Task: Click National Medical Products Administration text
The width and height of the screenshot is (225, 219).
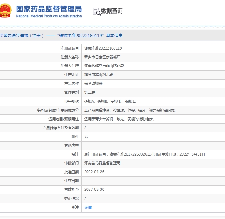Action: pos(49,16)
